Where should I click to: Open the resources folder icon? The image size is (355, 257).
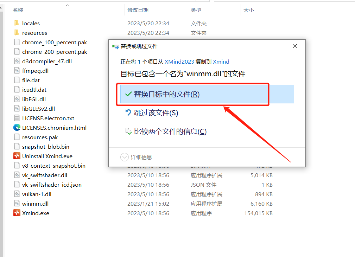(16, 33)
